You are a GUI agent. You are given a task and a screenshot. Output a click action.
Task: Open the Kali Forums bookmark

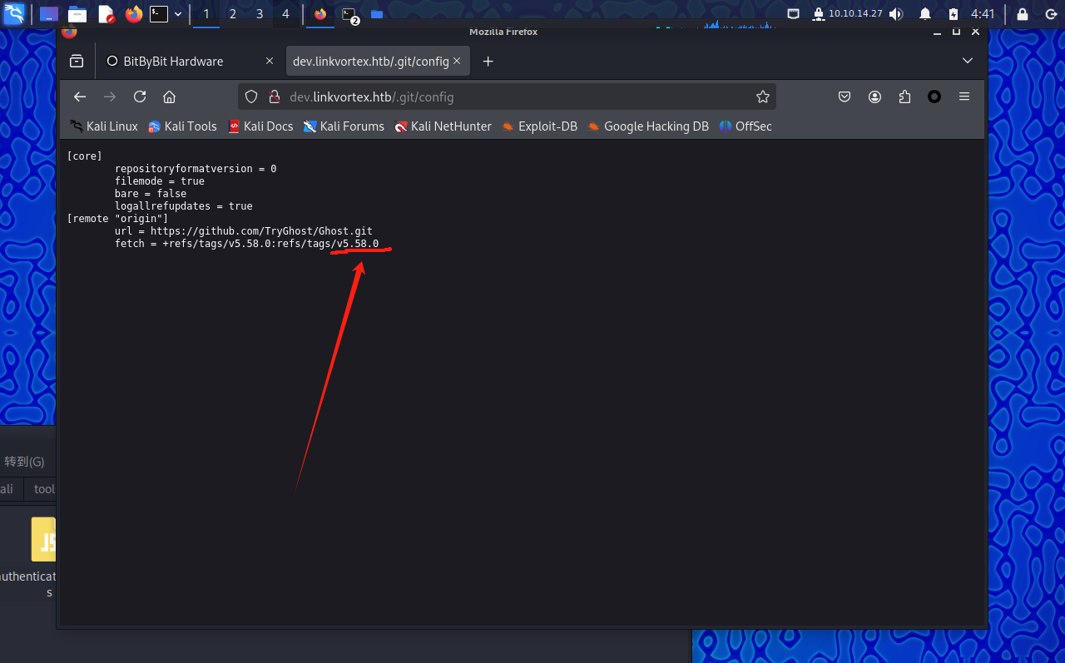click(x=344, y=126)
